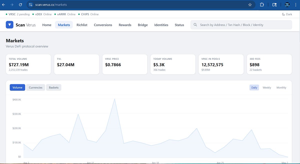Reload the page with refresh icon
Image resolution: width=300 pixels, height=164 pixels.
click(x=20, y=4)
